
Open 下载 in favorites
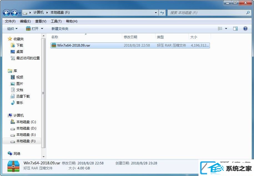click(20, 45)
